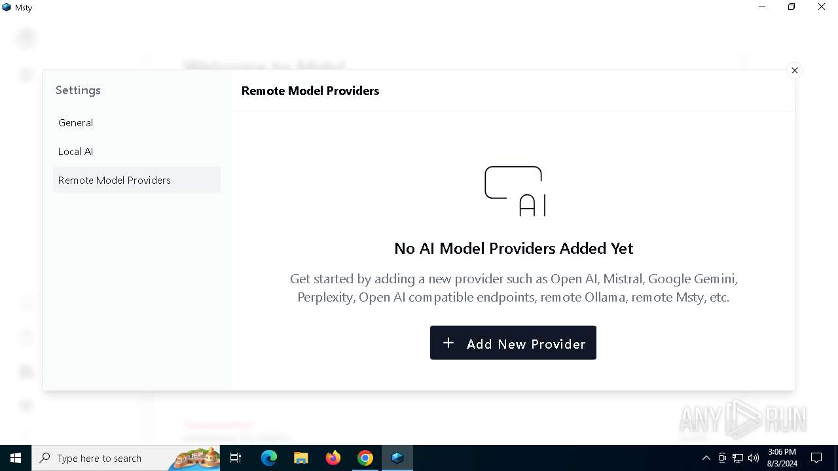The height and width of the screenshot is (471, 838).
Task: Expand the hidden system tray icons chevron
Action: (x=706, y=458)
